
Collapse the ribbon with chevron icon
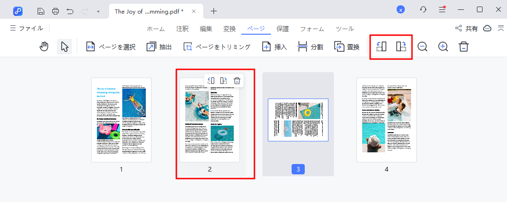click(x=500, y=29)
